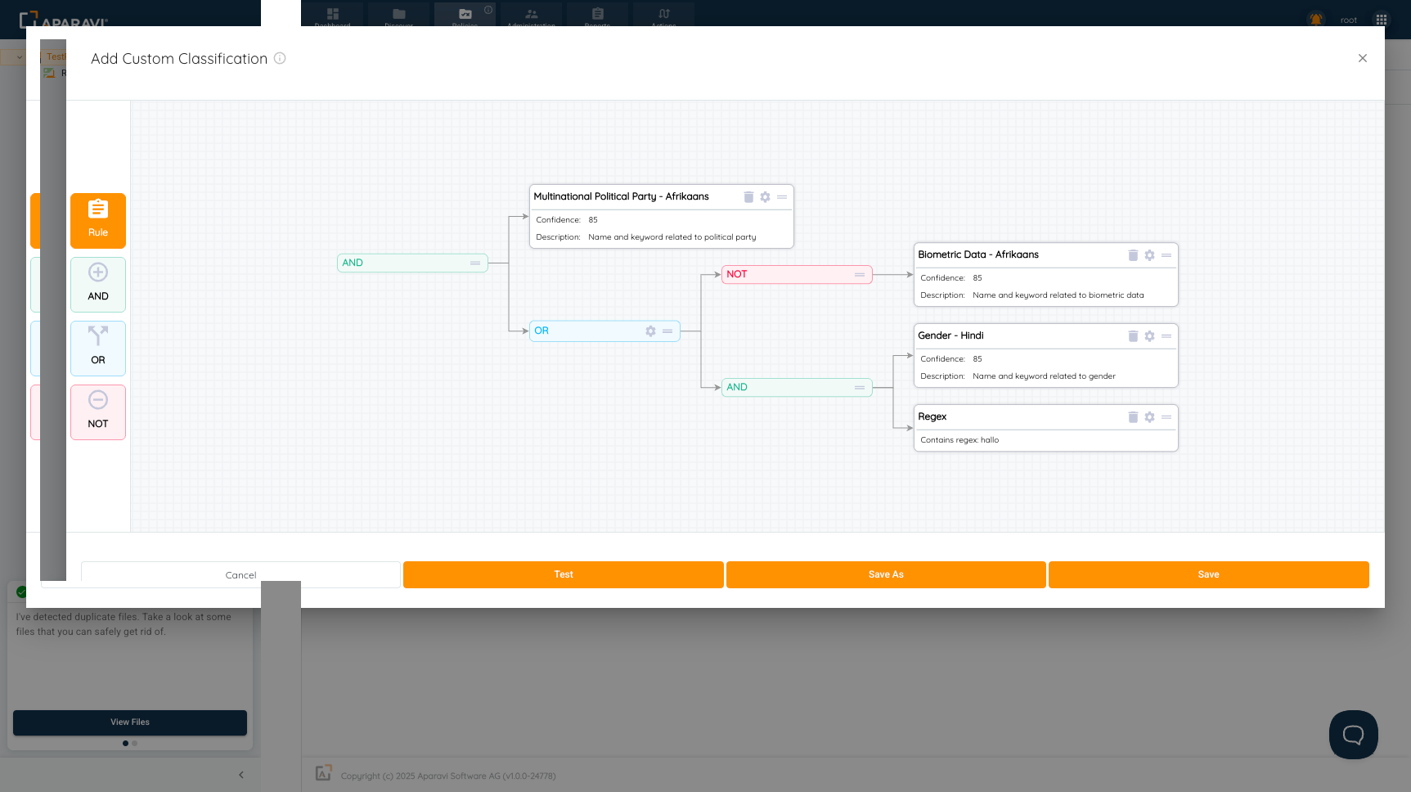
Task: Select the NOT operator palette item
Action: (x=98, y=412)
